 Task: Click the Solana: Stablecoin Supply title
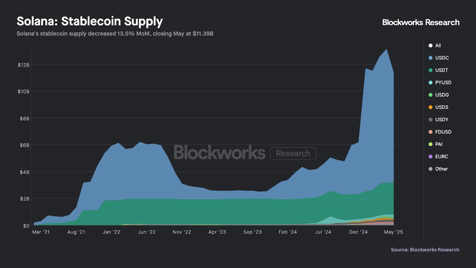(x=90, y=22)
